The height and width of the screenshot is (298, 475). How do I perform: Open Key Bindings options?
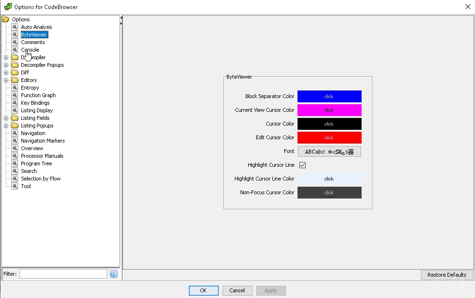click(x=35, y=102)
